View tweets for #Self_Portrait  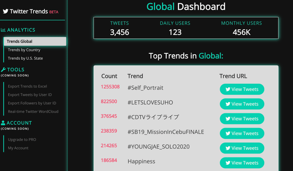pos(242,89)
